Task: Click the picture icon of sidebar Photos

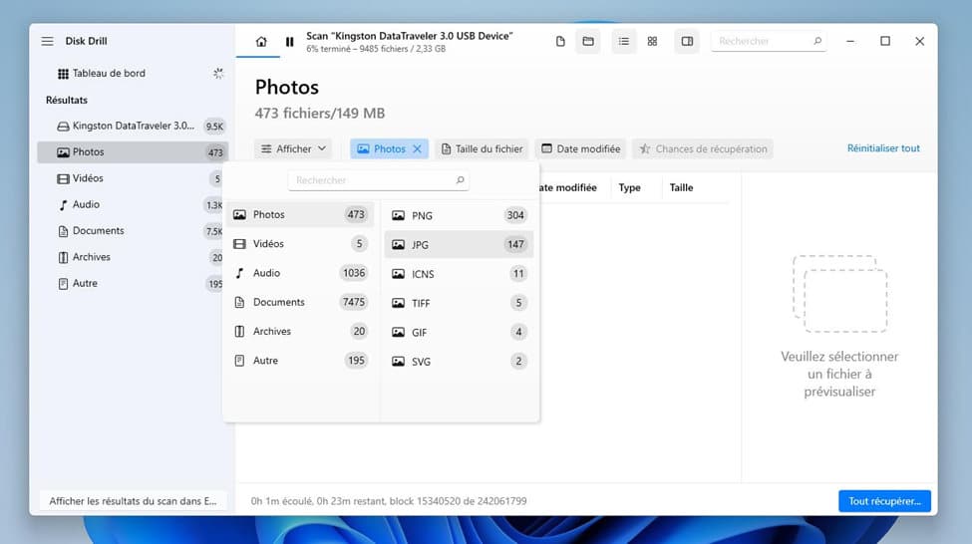Action: click(x=63, y=152)
